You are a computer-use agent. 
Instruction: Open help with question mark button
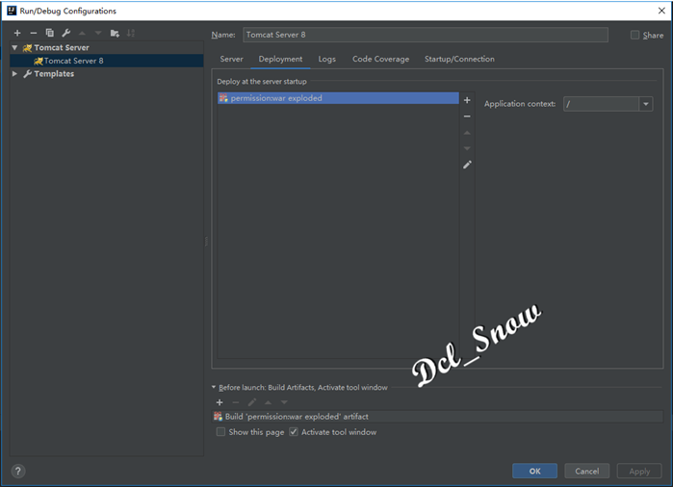(x=18, y=472)
